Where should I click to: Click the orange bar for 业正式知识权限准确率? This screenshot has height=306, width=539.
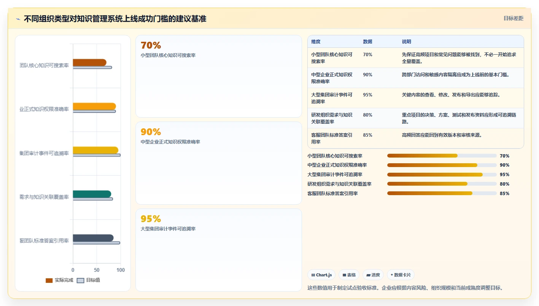pyautogui.click(x=94, y=106)
